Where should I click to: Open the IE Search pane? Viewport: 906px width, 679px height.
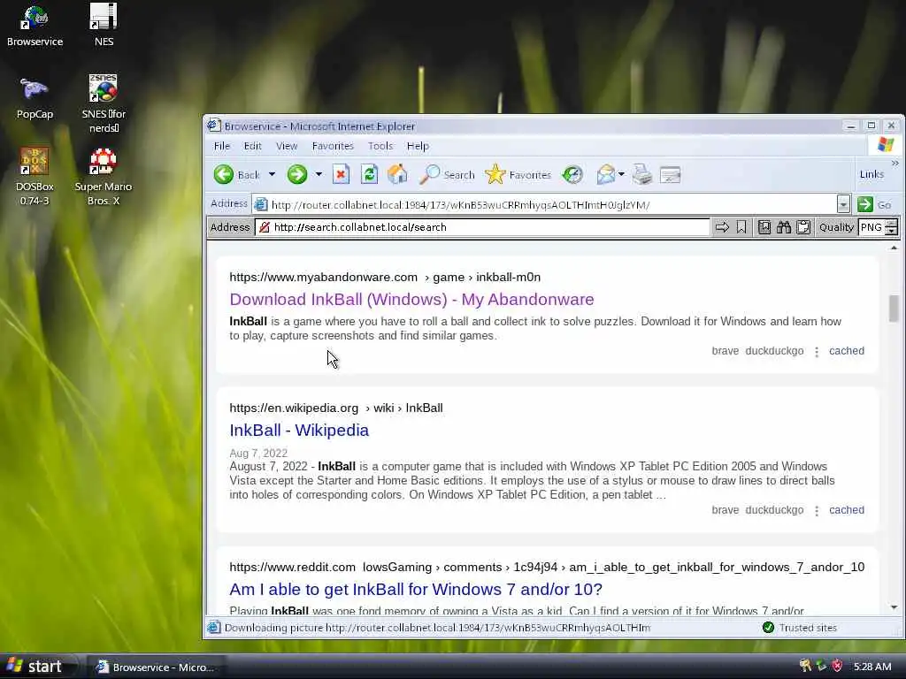(x=447, y=174)
